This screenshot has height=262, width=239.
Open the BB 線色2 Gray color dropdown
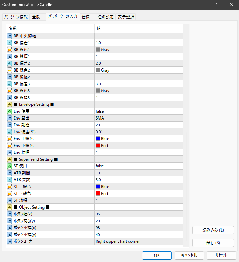click(138, 70)
